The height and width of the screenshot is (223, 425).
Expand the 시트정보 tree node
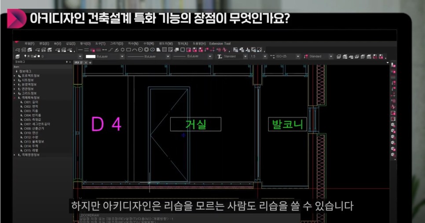pos(15,80)
